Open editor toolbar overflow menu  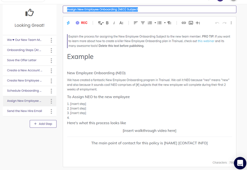point(231,23)
